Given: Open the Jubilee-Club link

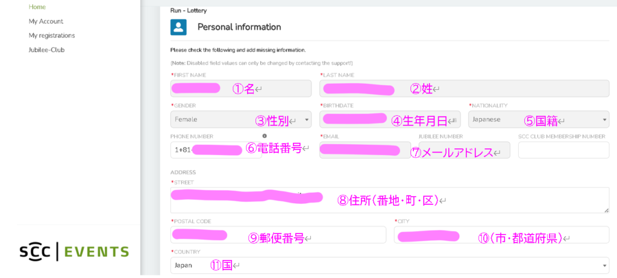Looking at the screenshot, I should pos(46,50).
